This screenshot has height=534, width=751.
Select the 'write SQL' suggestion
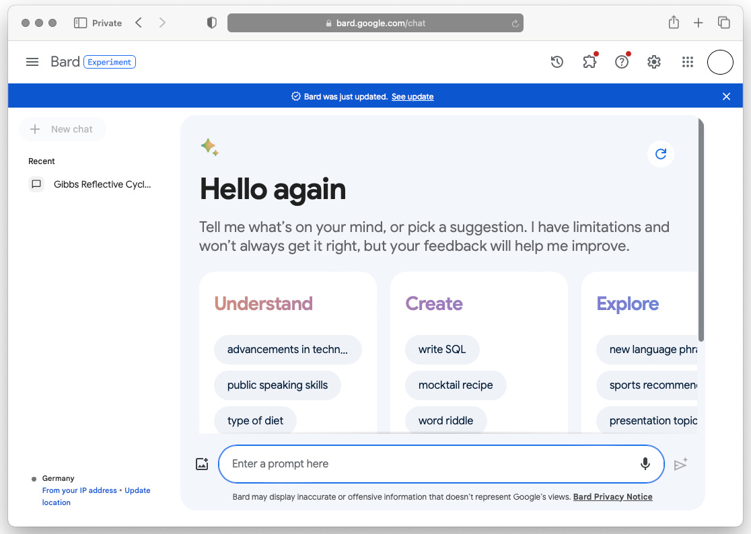click(442, 350)
